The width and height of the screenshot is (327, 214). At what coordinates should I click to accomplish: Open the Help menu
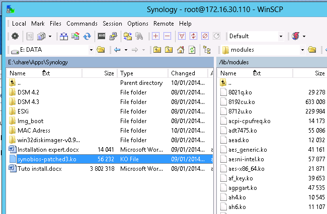coord(185,24)
